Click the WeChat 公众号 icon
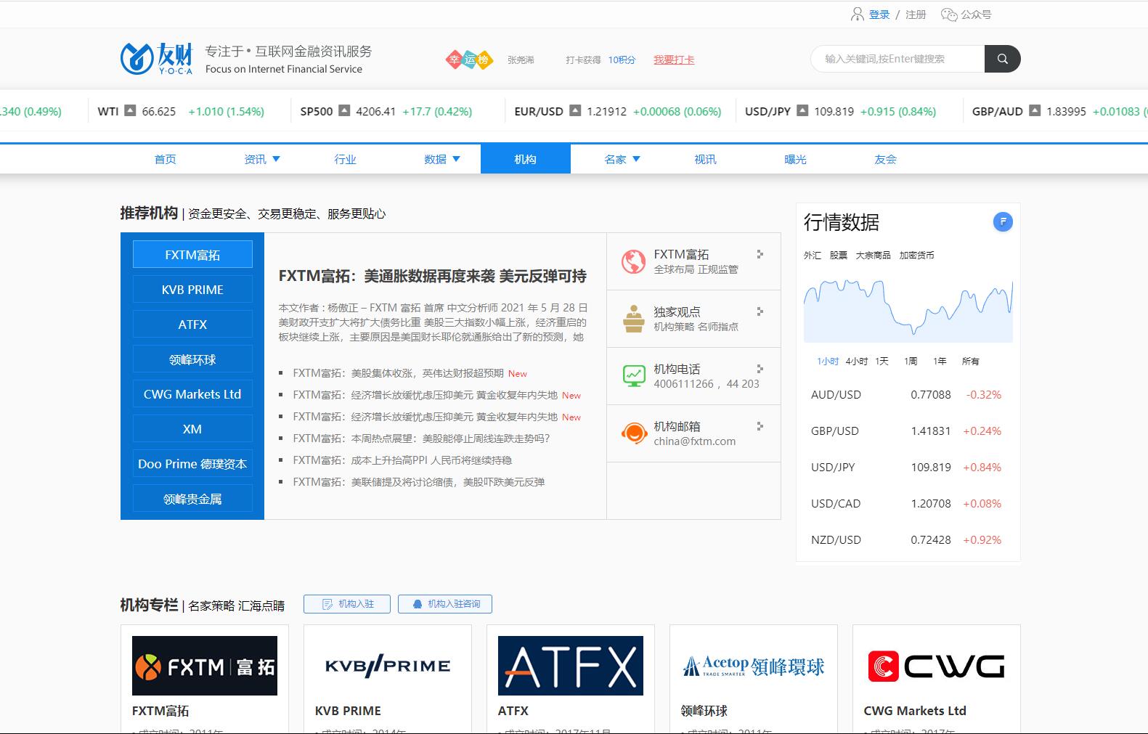The image size is (1148, 734). coord(948,15)
